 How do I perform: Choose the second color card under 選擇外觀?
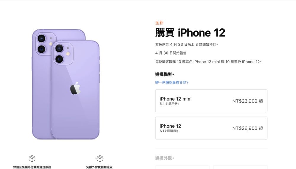pos(240,167)
